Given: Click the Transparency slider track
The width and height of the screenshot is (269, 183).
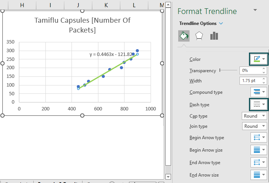Looking at the screenshot, I should tap(228, 70).
